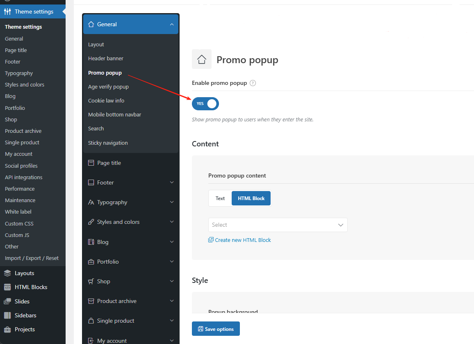Click the Save options button
This screenshot has height=344, width=474.
tap(216, 329)
